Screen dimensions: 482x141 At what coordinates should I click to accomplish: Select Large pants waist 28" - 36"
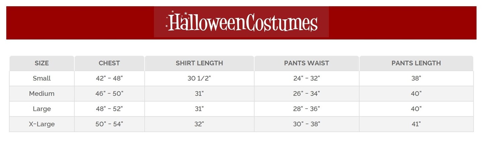pyautogui.click(x=306, y=109)
